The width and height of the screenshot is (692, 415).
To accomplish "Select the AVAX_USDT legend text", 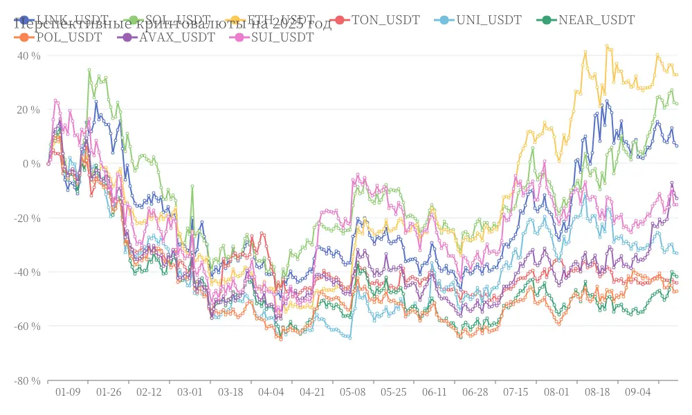I will click(x=177, y=37).
